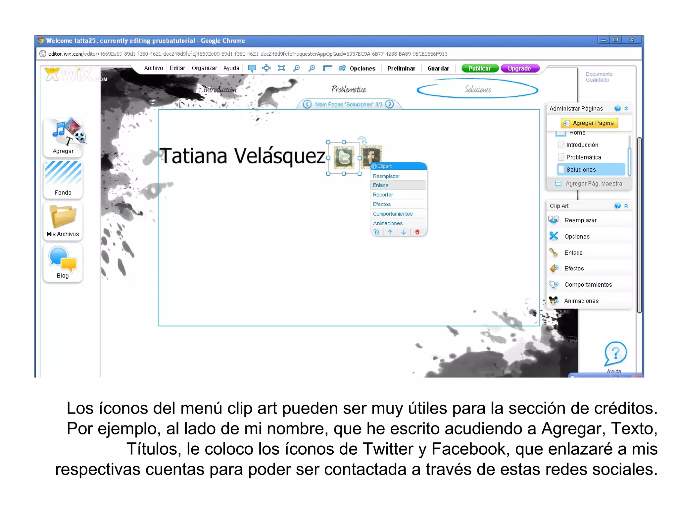Click the red delete trash icon
The image size is (678, 509).
417,232
